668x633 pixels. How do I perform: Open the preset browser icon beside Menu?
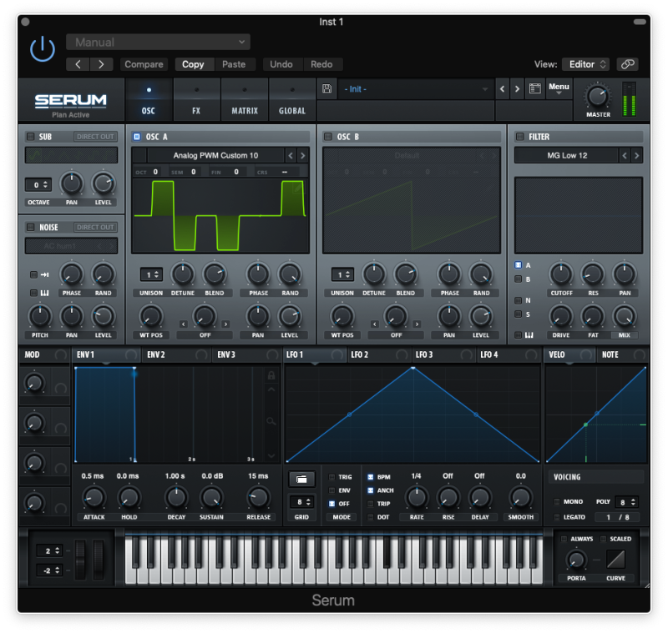pyautogui.click(x=534, y=88)
